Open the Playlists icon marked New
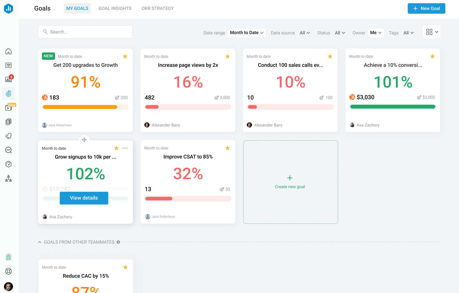The height and width of the screenshot is (293, 459). pos(8,107)
